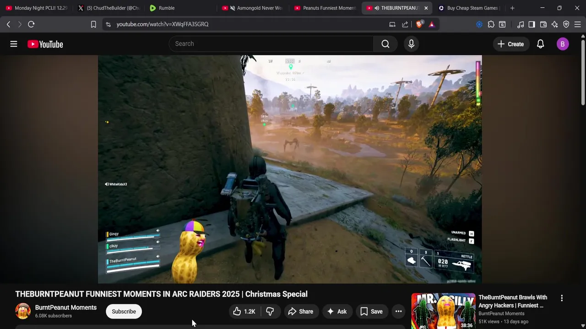Open the Brave Wallet icon

point(543,24)
